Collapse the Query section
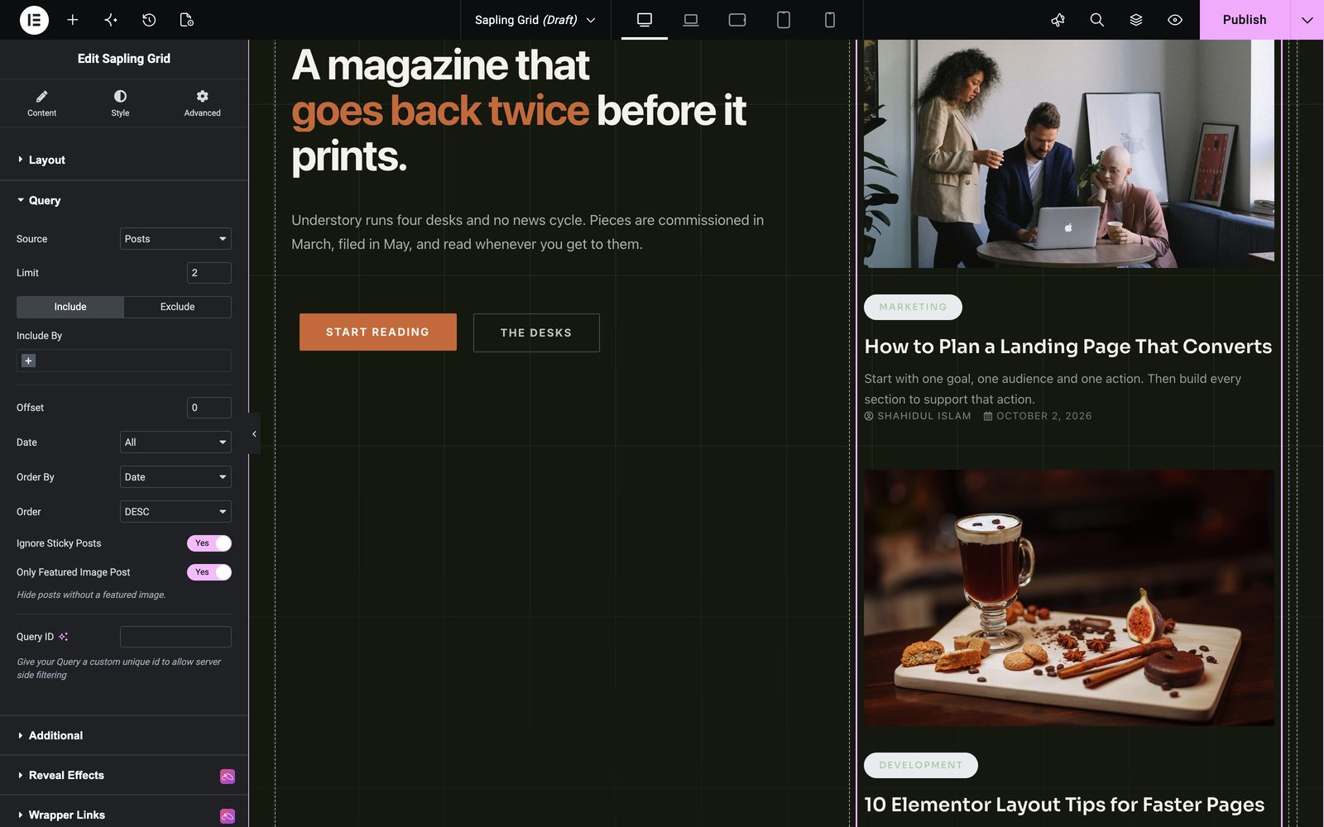 [x=124, y=200]
